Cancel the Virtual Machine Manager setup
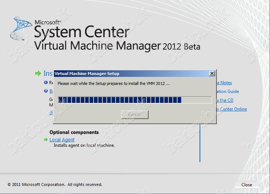 pyautogui.click(x=135, y=115)
